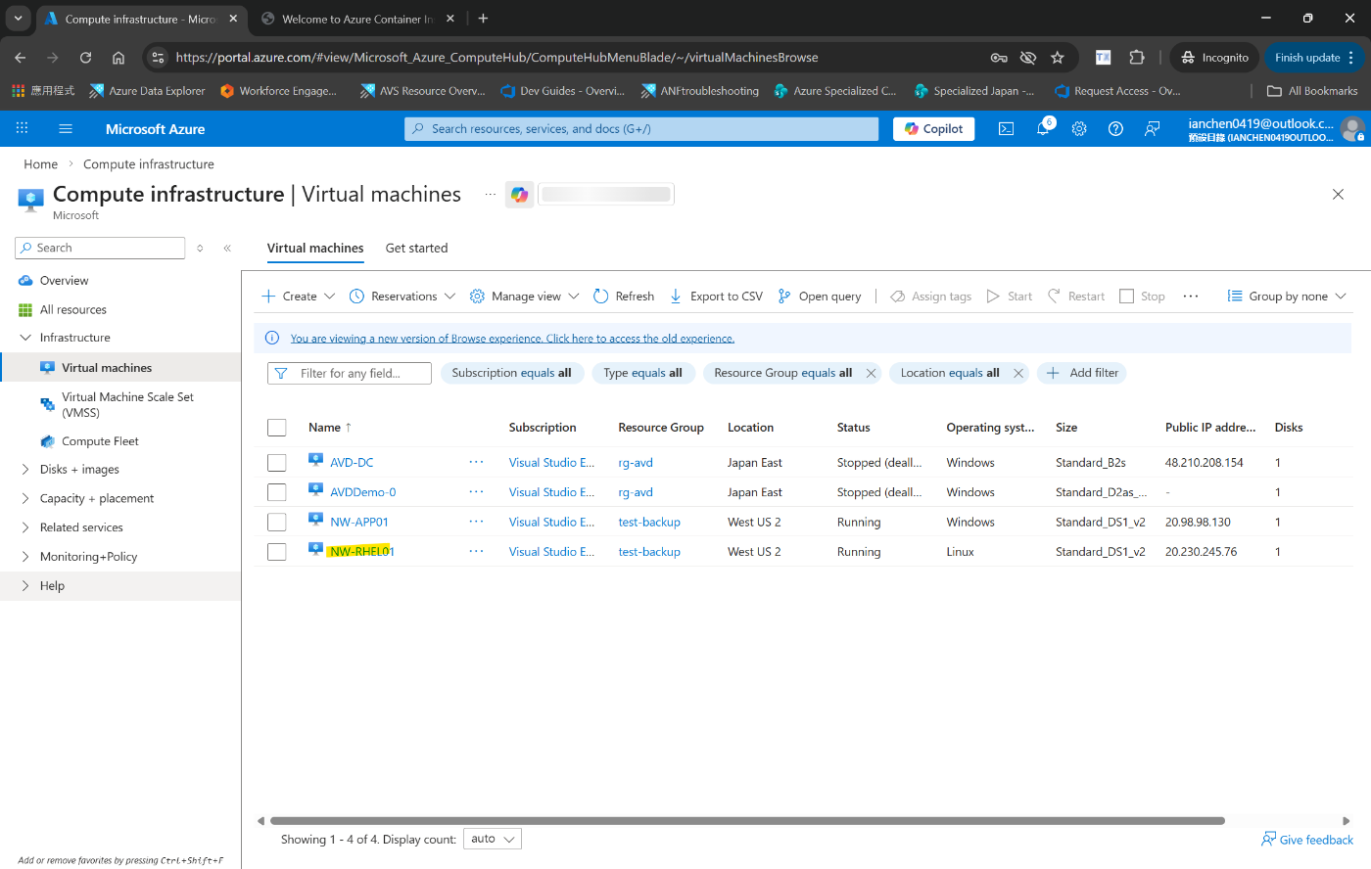Open row options for AVD-DC
The image size is (1371, 869).
[x=476, y=462]
